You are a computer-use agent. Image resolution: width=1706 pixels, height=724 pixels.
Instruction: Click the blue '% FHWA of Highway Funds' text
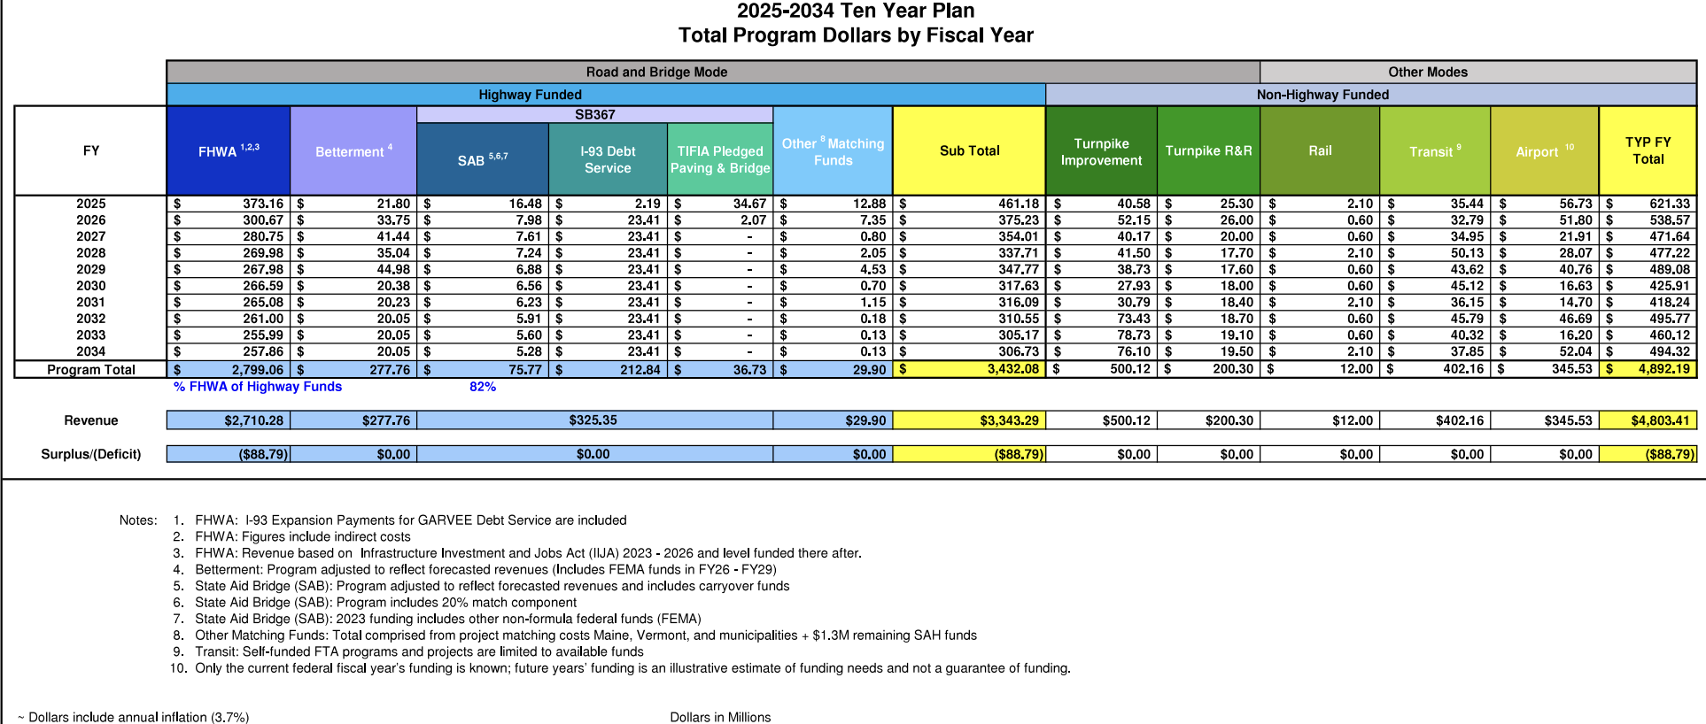pos(258,386)
